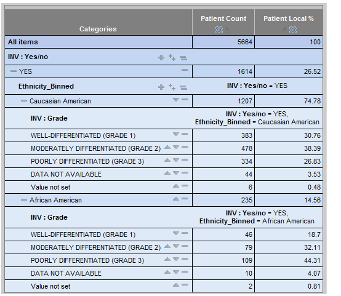Move Patient Local % column left
This screenshot has height=296, width=341.
pyautogui.click(x=284, y=30)
